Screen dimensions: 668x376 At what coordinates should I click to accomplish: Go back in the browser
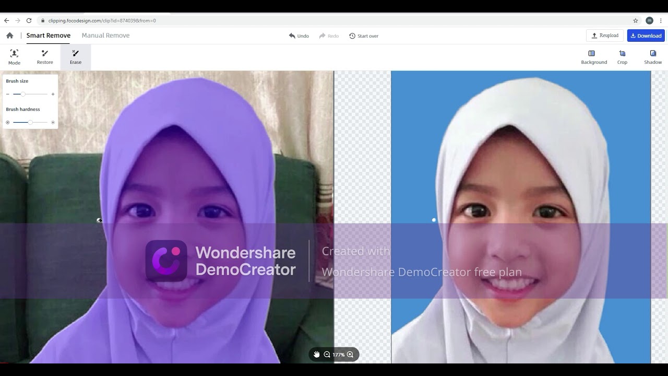[6, 20]
